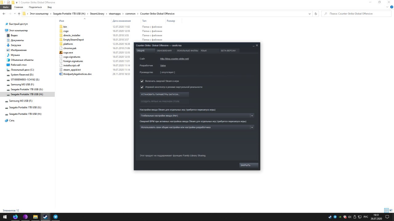This screenshot has height=221, width=394.
Task: Click 'СОЗДАТЬ ЯРЛЫК НА РАБОЧЕМ СТОЛЕ' button
Action: [164, 101]
